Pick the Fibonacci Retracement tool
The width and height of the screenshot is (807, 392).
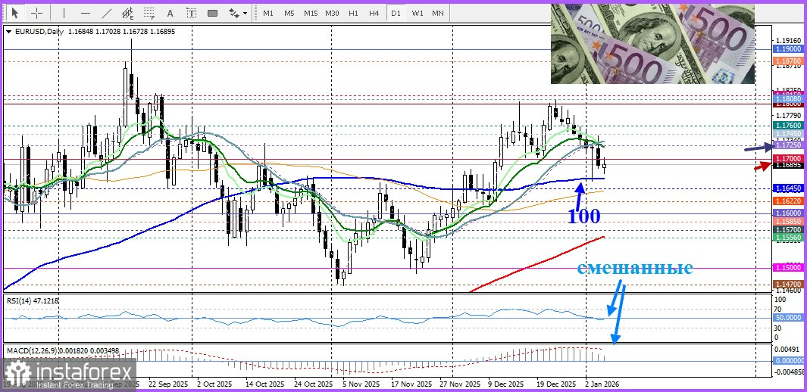(149, 13)
